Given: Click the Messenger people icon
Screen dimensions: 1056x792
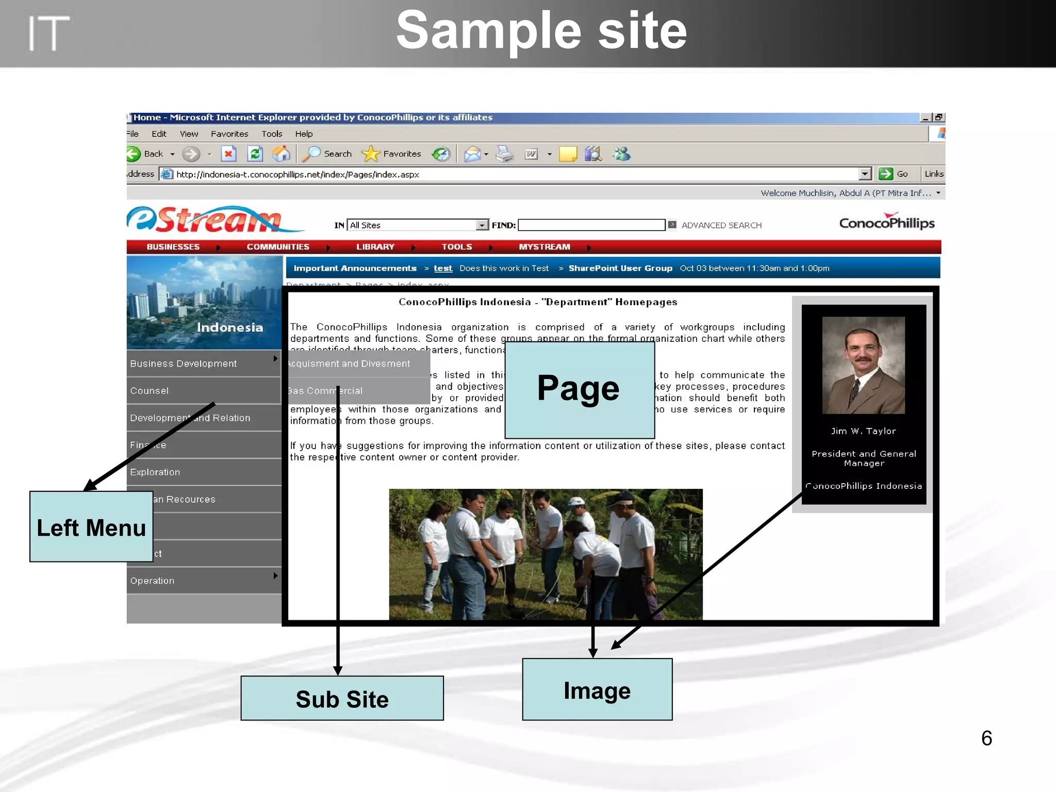Looking at the screenshot, I should click(621, 154).
